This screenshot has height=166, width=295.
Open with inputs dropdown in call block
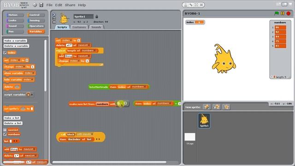85,134
